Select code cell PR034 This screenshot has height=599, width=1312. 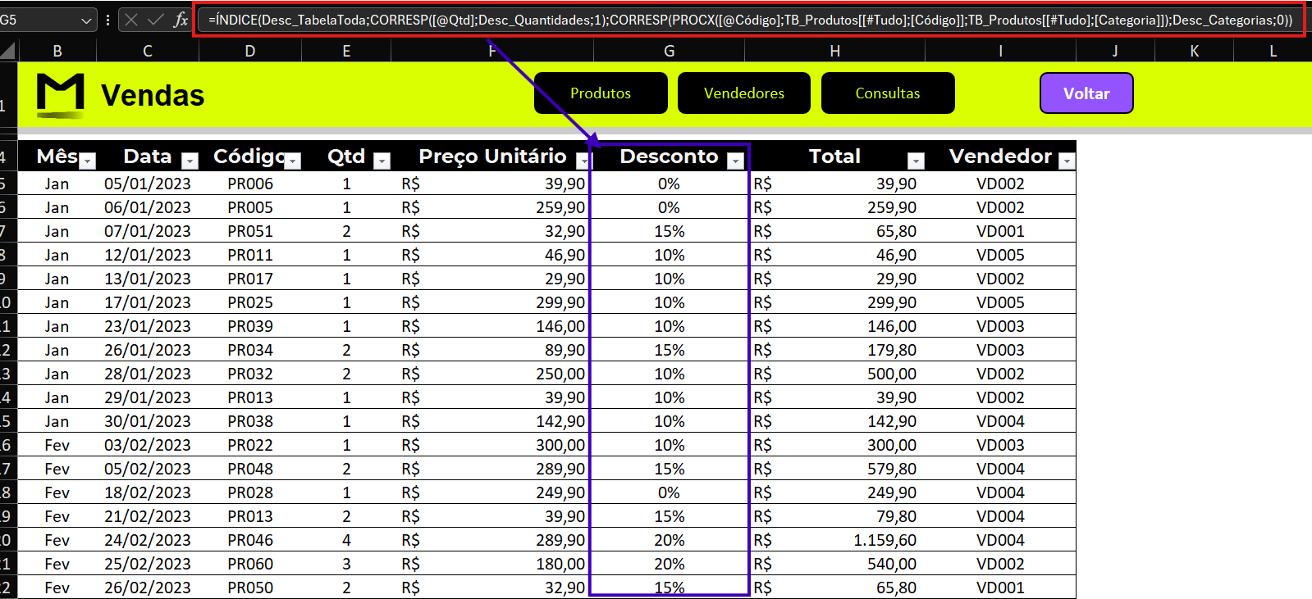[x=250, y=350]
